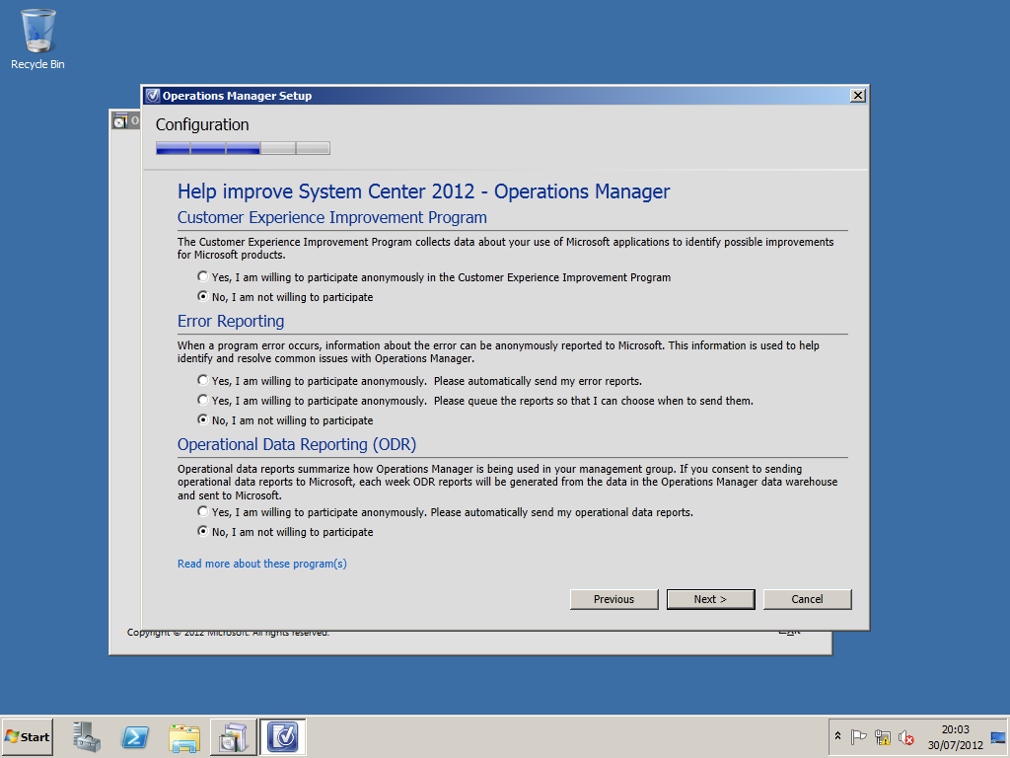Launch Windows PowerShell from the taskbar
This screenshot has width=1010, height=758.
pyautogui.click(x=135, y=736)
